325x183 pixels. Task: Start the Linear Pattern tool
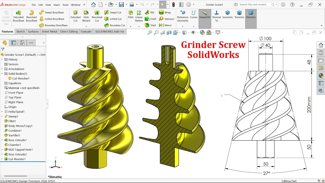pos(139,16)
